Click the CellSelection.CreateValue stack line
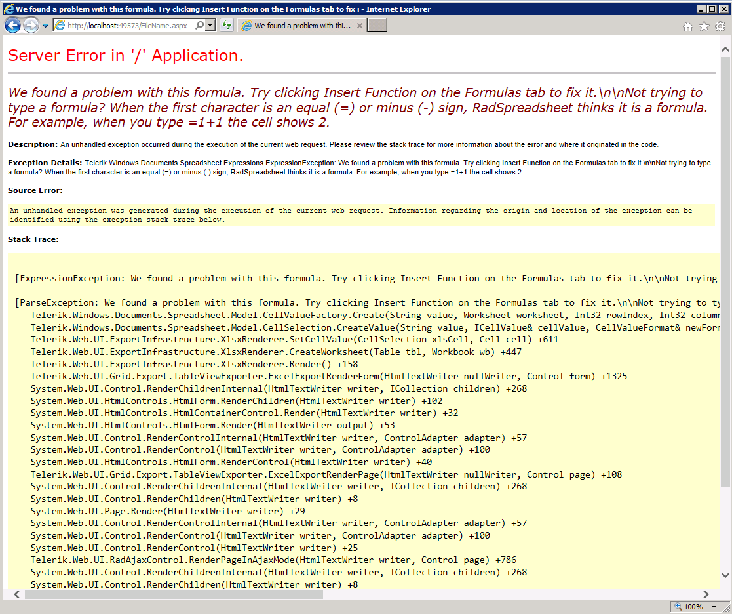The height and width of the screenshot is (614, 732). point(376,327)
